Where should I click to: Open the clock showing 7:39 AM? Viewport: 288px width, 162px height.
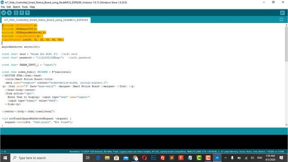point(270,158)
